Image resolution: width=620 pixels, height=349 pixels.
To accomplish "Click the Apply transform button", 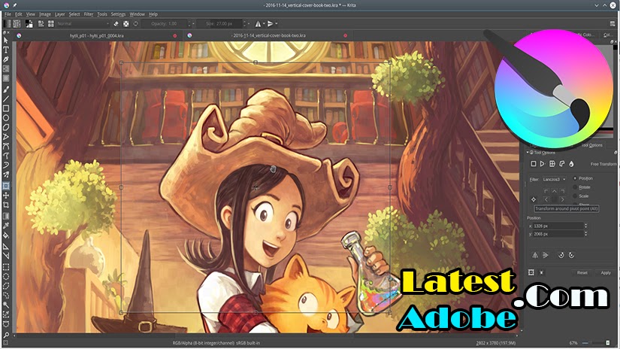I will point(606,272).
